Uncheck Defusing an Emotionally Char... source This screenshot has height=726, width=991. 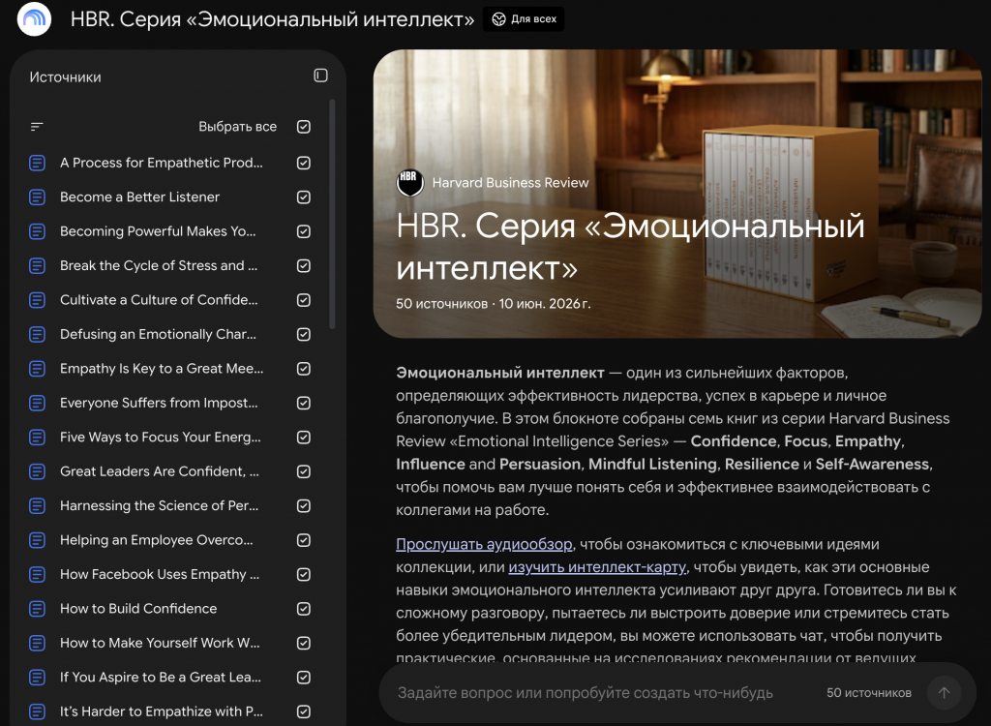pos(303,334)
